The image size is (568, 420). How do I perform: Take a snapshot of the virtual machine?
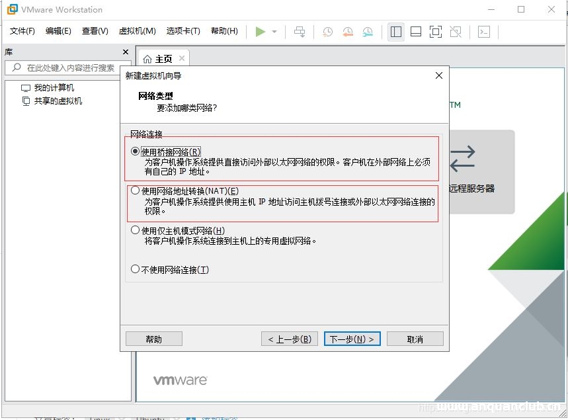coord(327,32)
